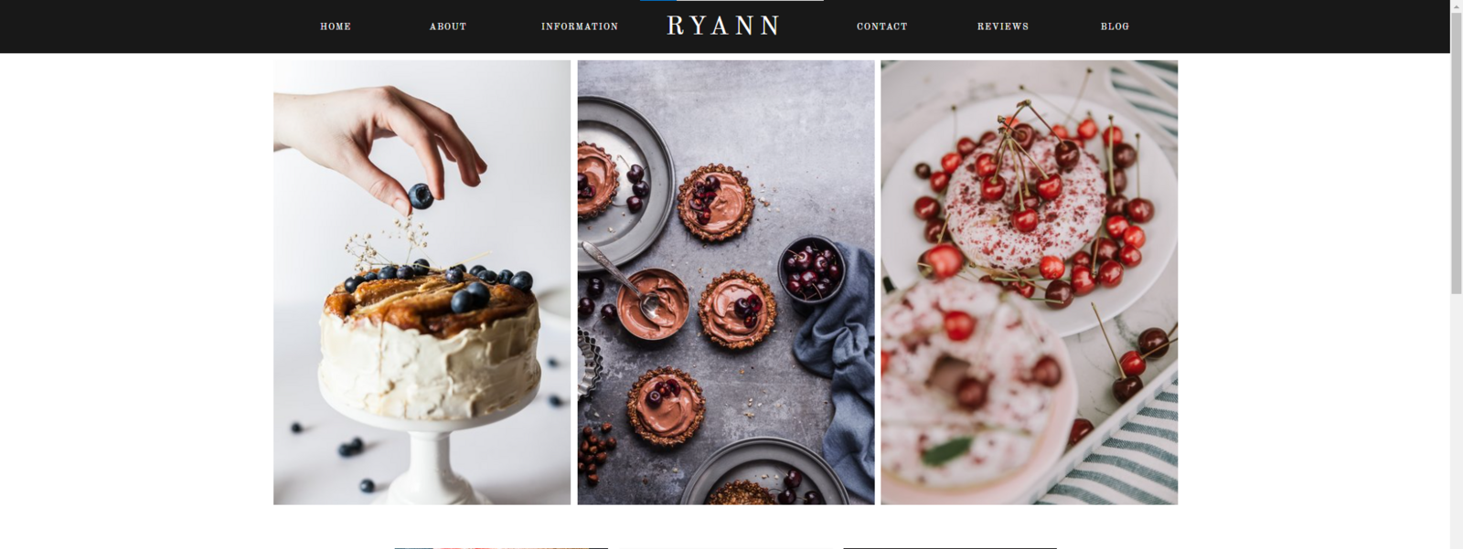Open the cherry donuts photo
The height and width of the screenshot is (549, 1463).
[1030, 282]
